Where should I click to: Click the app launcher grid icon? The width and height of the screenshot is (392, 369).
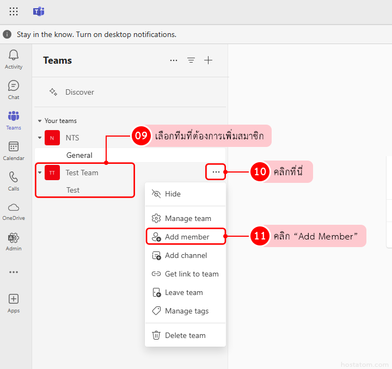pos(14,11)
